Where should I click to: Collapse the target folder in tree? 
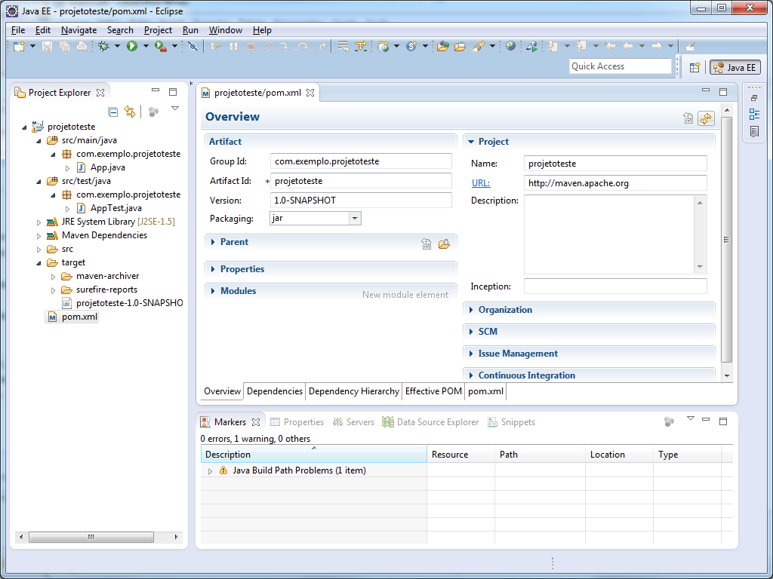point(39,263)
